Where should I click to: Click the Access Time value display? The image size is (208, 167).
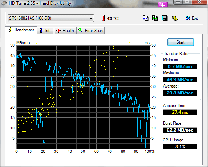[x=180, y=112]
